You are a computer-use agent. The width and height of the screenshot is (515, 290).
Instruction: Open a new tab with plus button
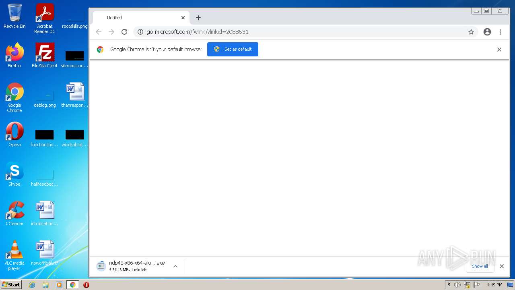click(x=198, y=18)
